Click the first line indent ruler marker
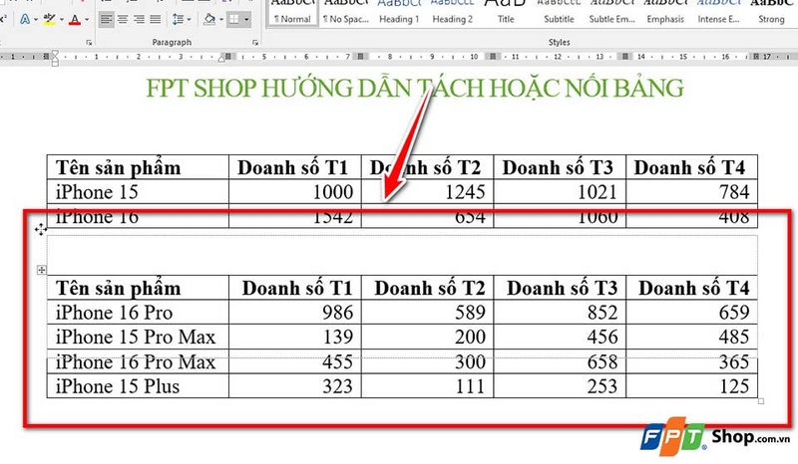Image resolution: width=798 pixels, height=464 pixels. [55, 54]
